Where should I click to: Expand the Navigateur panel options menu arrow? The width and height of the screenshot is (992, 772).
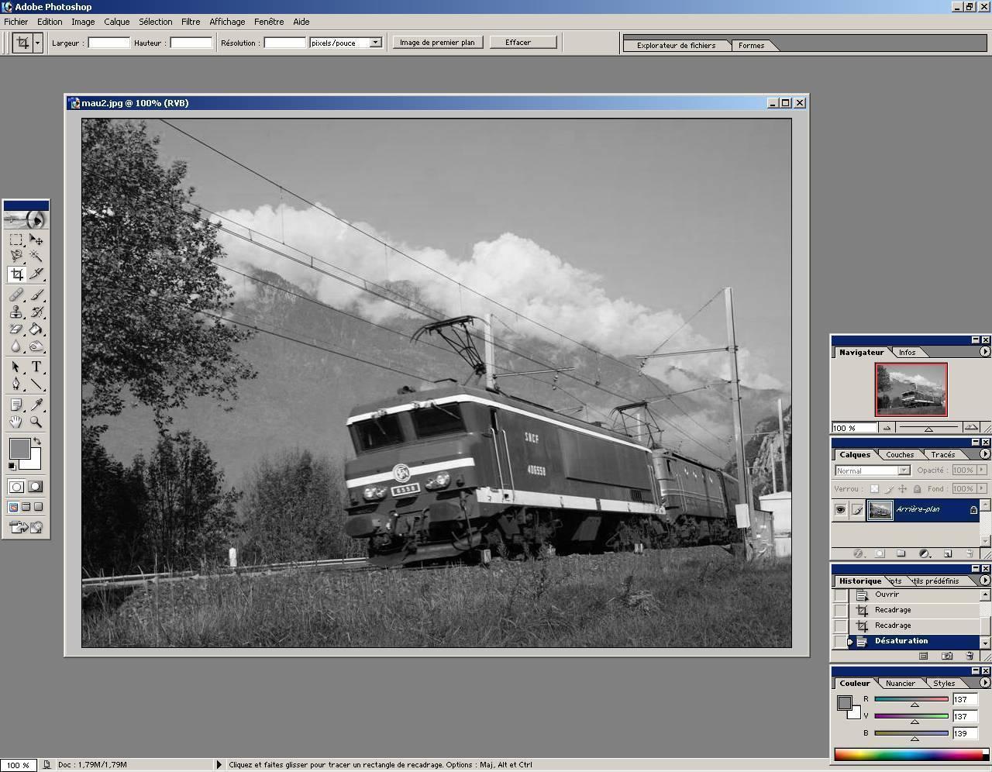pos(984,352)
